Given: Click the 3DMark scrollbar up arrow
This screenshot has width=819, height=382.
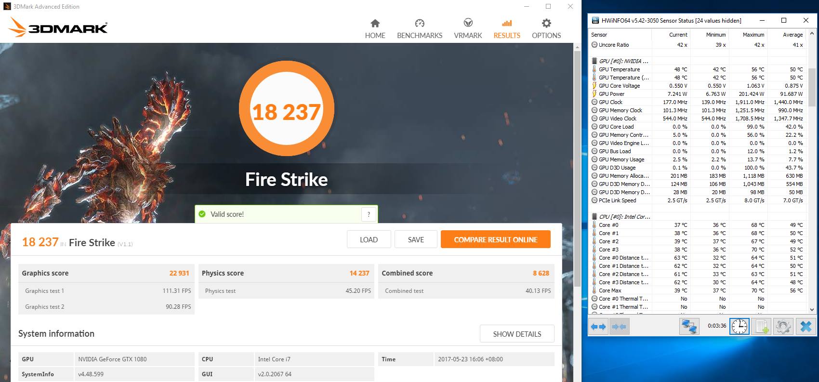Looking at the screenshot, I should 577,47.
